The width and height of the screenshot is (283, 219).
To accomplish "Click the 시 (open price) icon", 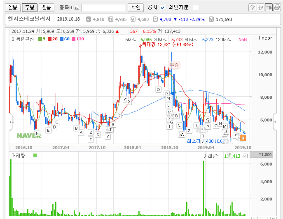I will 89,19.
